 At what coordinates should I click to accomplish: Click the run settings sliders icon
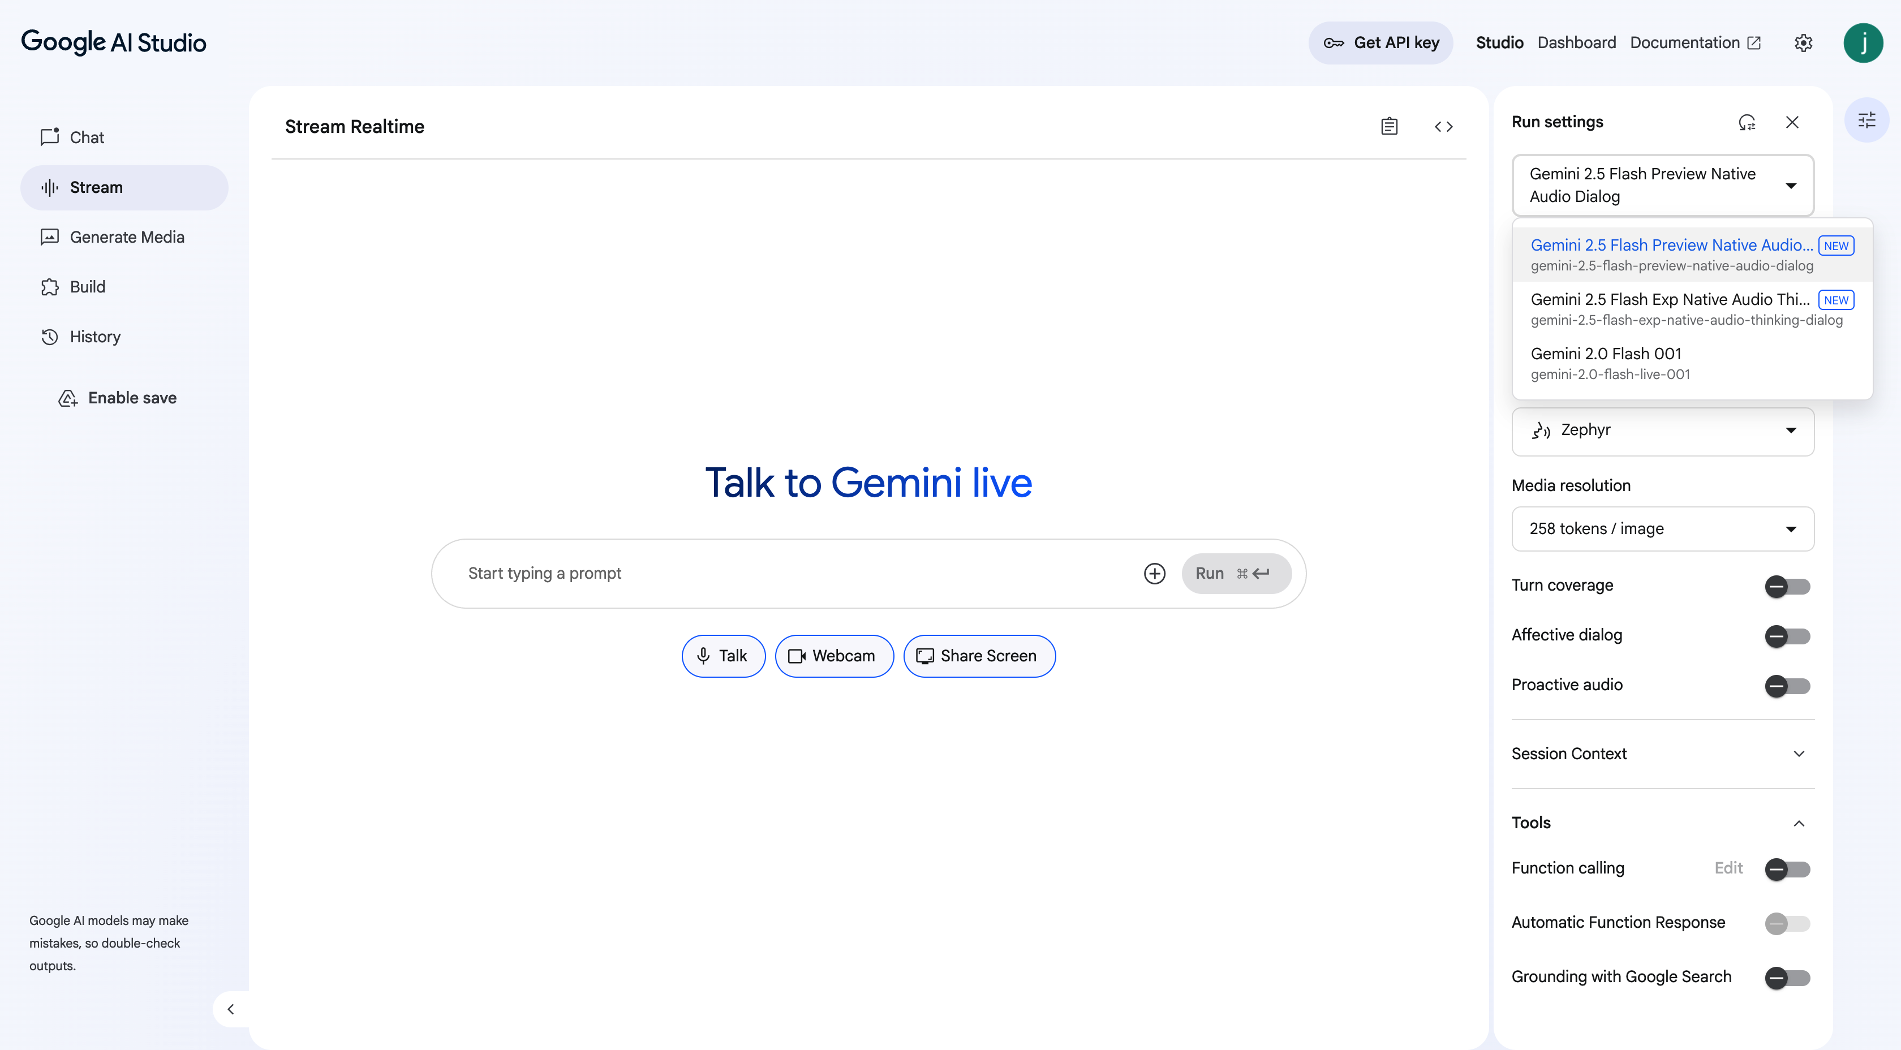click(x=1866, y=121)
